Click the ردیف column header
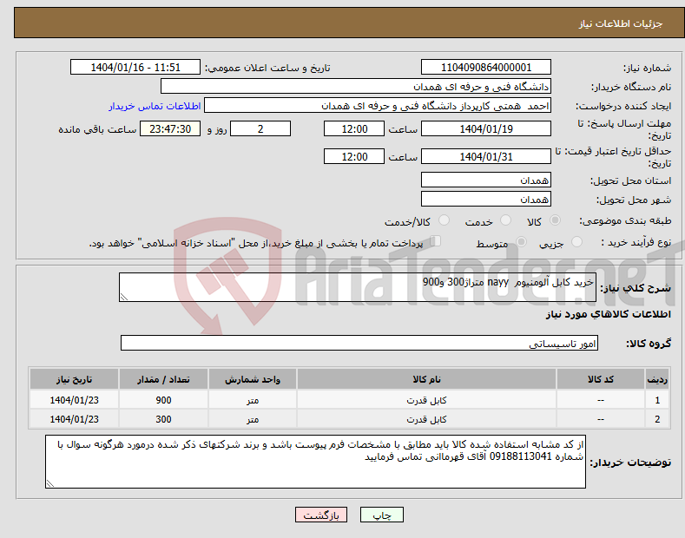 [657, 379]
